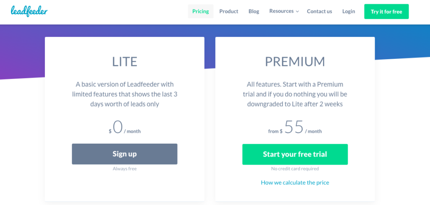Open the Resources menu item

281,11
